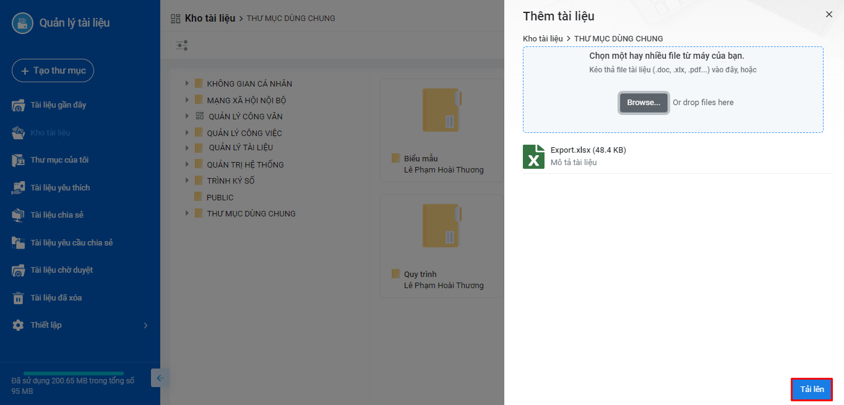This screenshot has height=405, width=844.
Task: Click the Tạo thư mục button
Action: 53,70
